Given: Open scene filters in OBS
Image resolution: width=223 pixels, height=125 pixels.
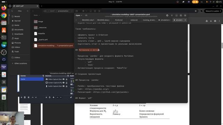Looking at the screenshot, I should (29, 97).
